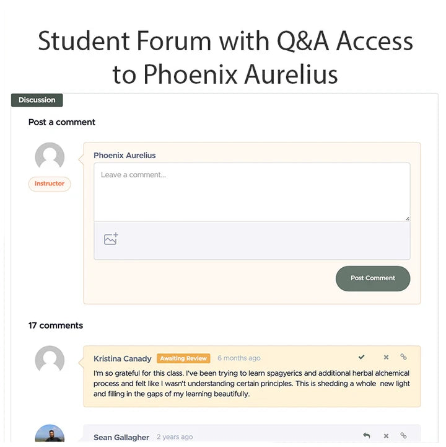446x447 pixels.
Task: Click the Instructor badge
Action: tap(50, 184)
